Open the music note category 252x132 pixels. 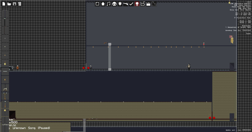pos(109,4)
